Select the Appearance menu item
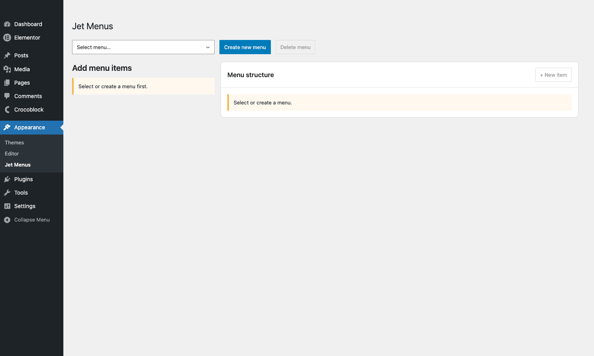The height and width of the screenshot is (356, 594). click(32, 127)
